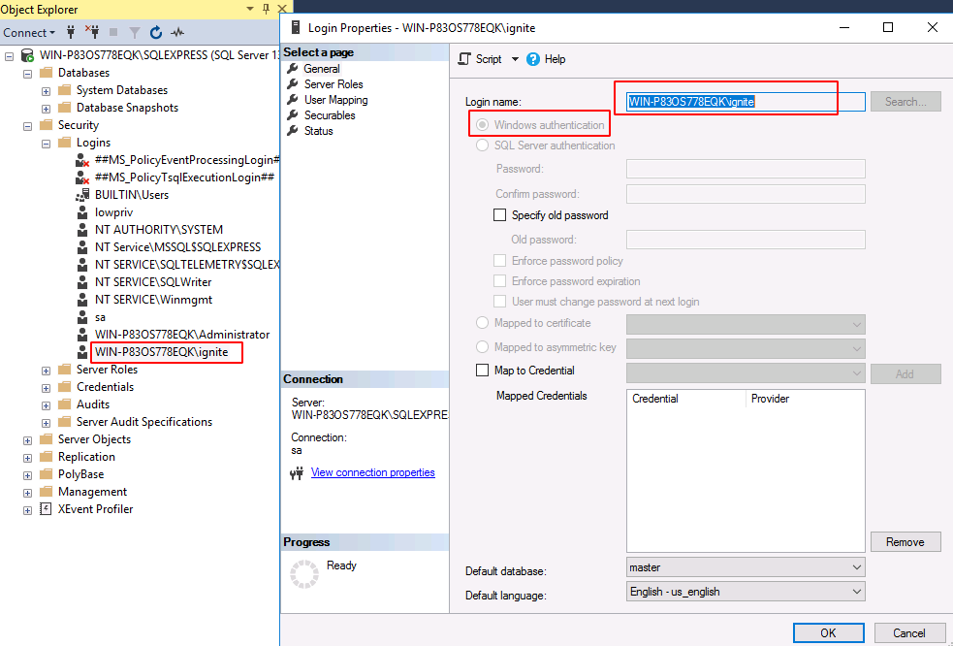Viewport: 953px width, 646px height.
Task: Click the Disconnect icon in Object Explorer toolbar
Action: (x=92, y=32)
